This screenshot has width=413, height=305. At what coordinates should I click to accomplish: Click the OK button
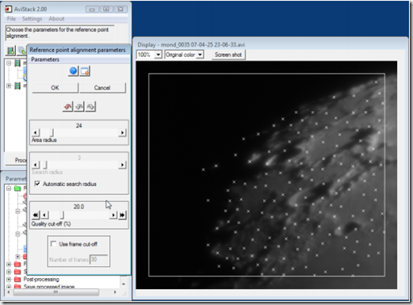click(x=55, y=88)
